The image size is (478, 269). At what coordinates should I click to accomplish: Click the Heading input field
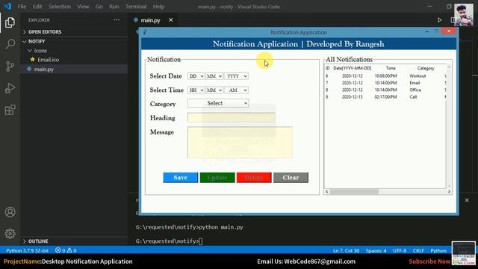pyautogui.click(x=231, y=117)
